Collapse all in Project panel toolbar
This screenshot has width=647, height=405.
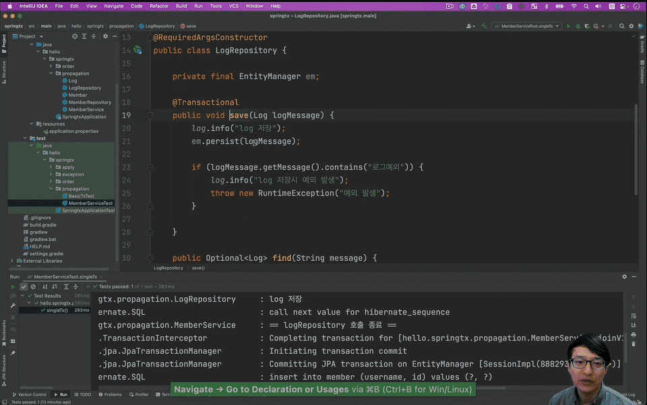click(94, 36)
